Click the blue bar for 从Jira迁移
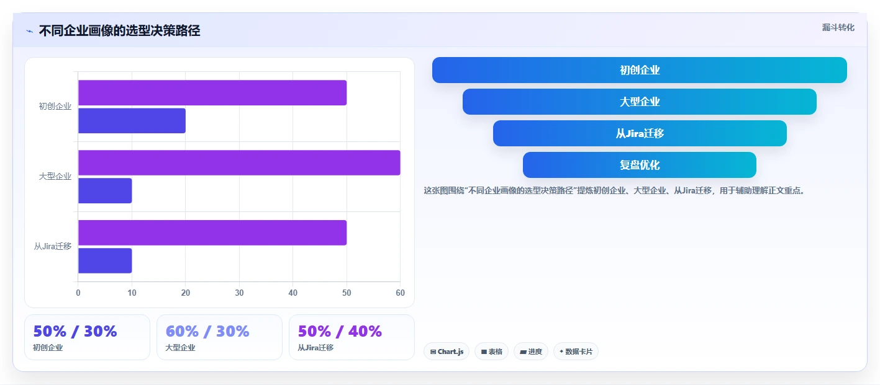Image resolution: width=880 pixels, height=385 pixels. pyautogui.click(x=105, y=260)
